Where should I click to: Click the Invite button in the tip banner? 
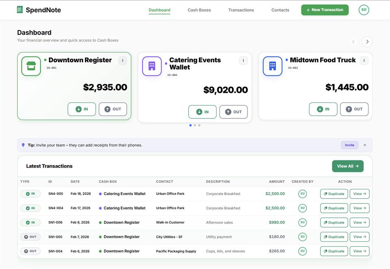coord(349,145)
